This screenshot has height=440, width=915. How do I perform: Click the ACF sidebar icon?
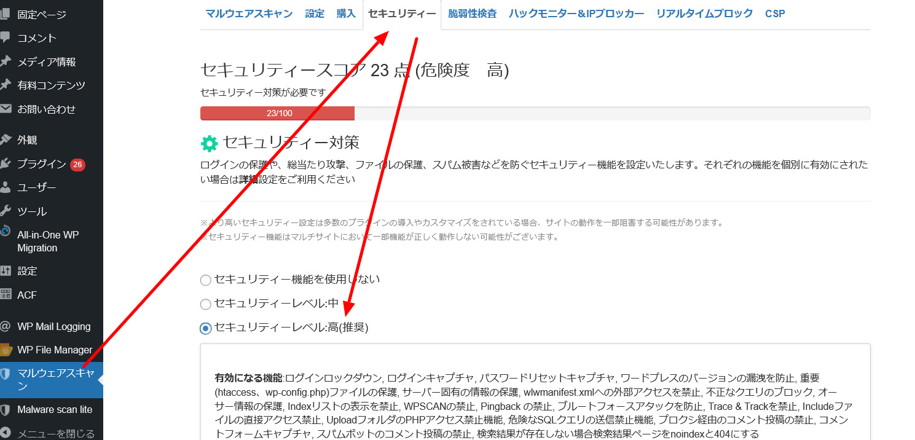[6, 294]
